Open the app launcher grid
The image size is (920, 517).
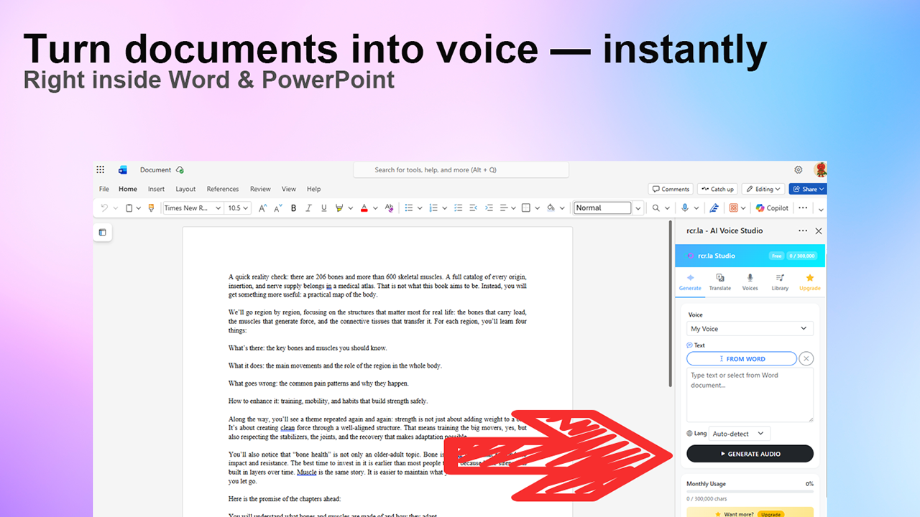[101, 170]
